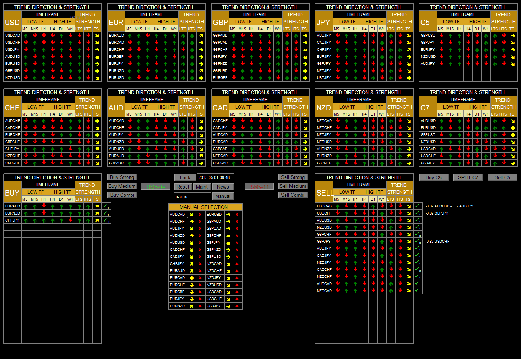Click the TS arrow for EURAUD in EUR panel
The height and width of the screenshot is (359, 521).
point(201,36)
